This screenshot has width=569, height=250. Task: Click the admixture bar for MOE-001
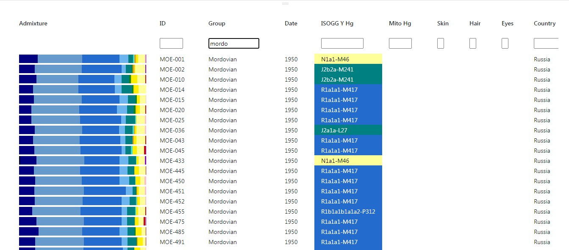83,59
